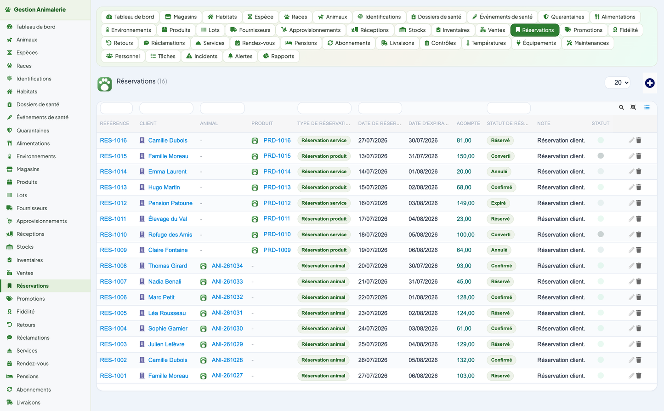Click pencil edit icon for RES-1016
664x411 pixels.
point(631,140)
